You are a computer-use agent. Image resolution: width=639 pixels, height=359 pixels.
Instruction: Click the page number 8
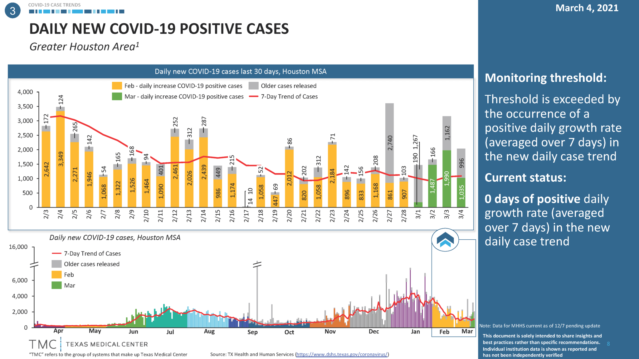coord(608,344)
